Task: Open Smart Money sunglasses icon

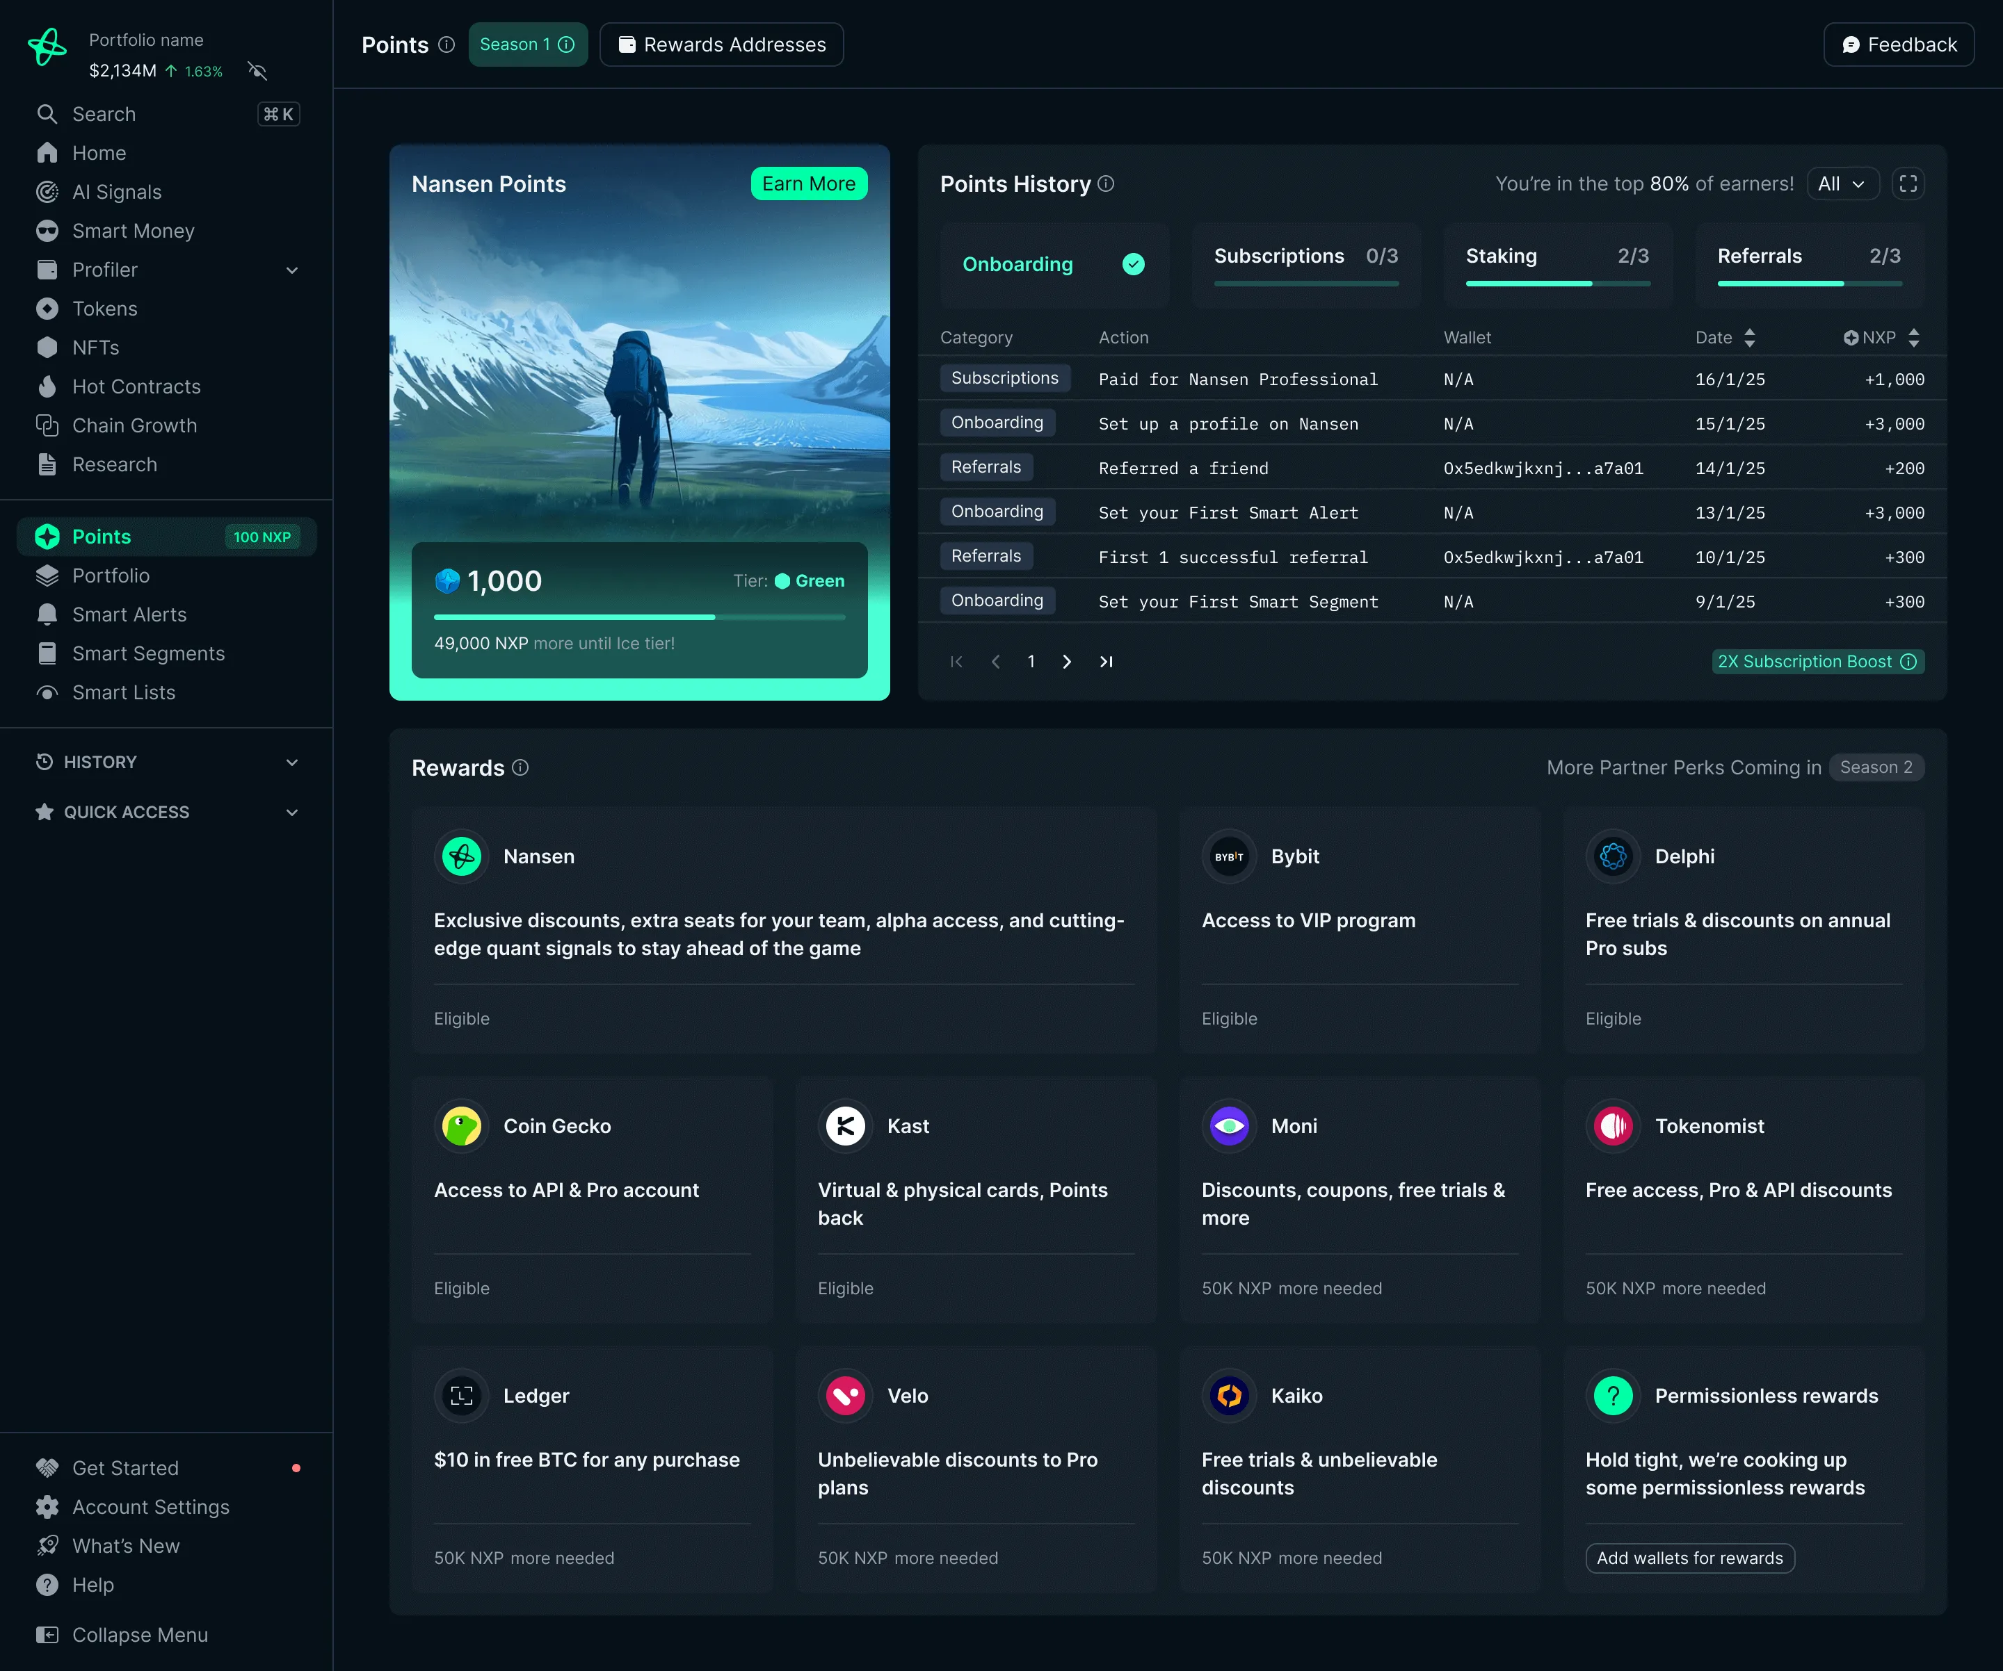Action: click(x=47, y=231)
